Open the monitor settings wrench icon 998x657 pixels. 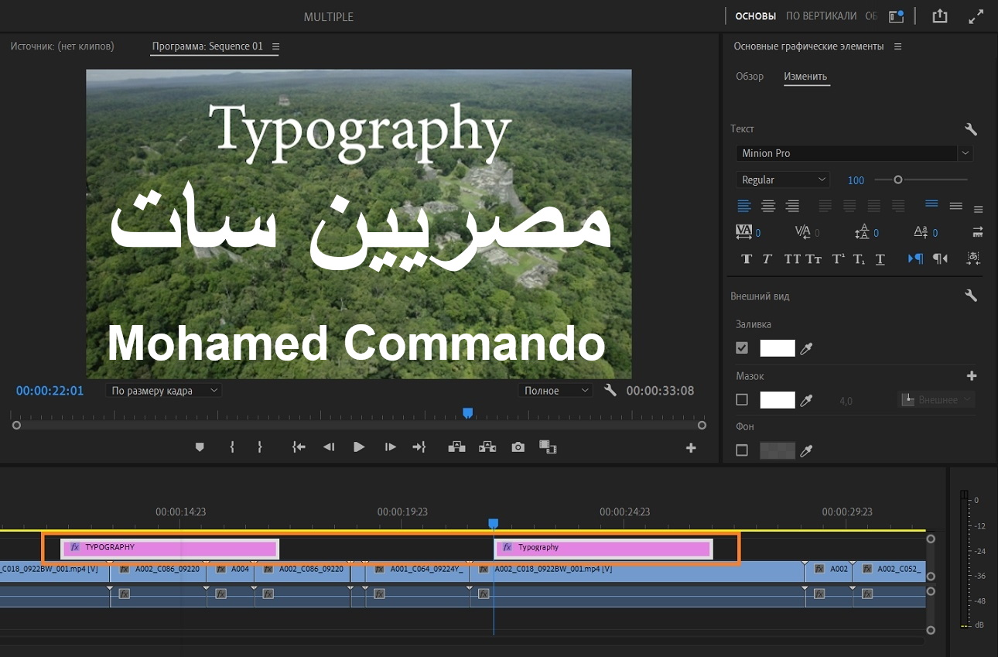(610, 391)
